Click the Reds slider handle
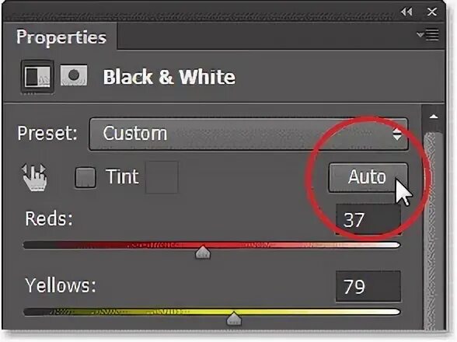Screen dimensions: 457x342 [x=203, y=252]
